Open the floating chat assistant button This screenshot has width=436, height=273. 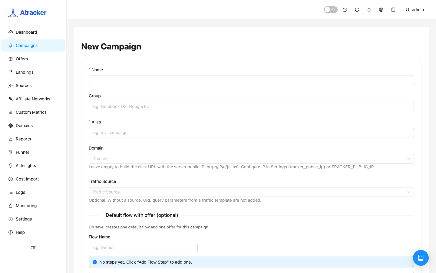(421, 258)
